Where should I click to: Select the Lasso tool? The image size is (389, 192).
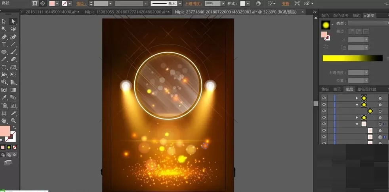[x=13, y=29]
